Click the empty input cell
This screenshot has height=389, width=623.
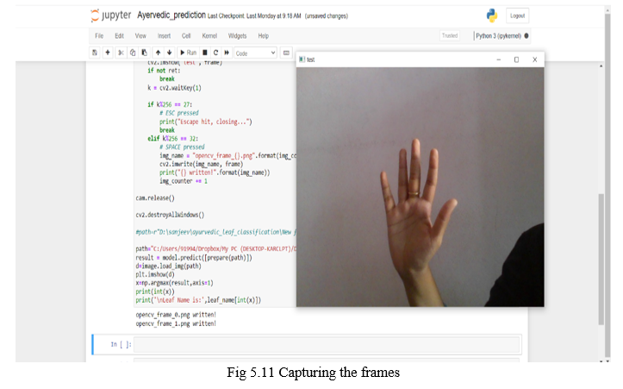coord(327,345)
